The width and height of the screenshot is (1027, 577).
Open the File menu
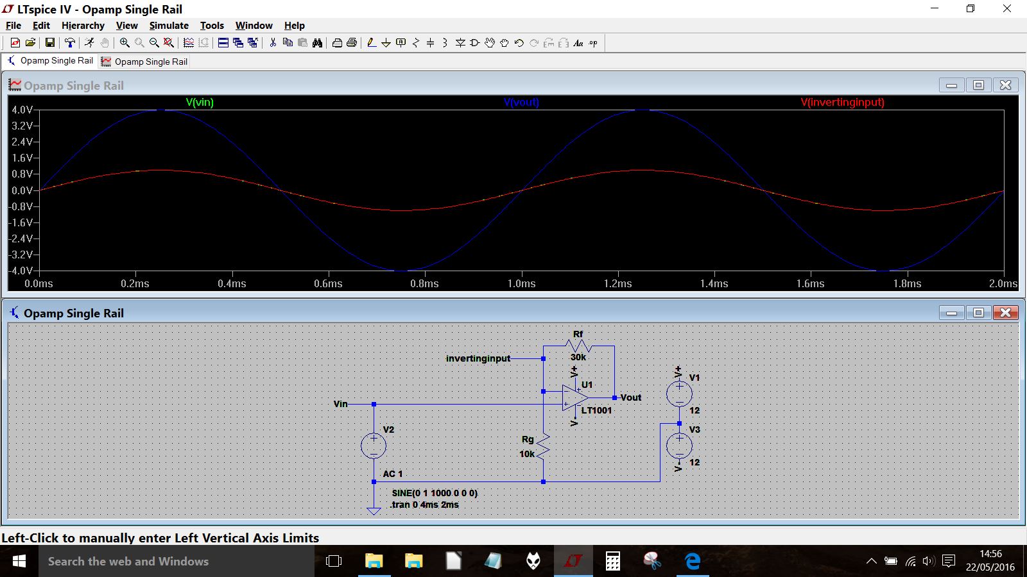13,26
